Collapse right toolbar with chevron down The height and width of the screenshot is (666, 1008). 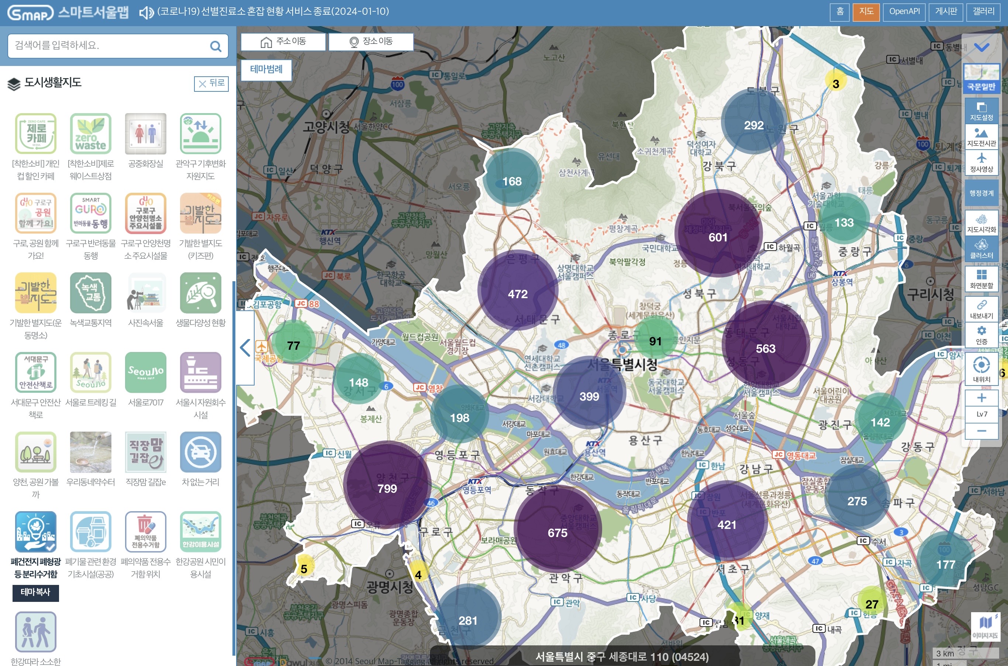pyautogui.click(x=981, y=47)
